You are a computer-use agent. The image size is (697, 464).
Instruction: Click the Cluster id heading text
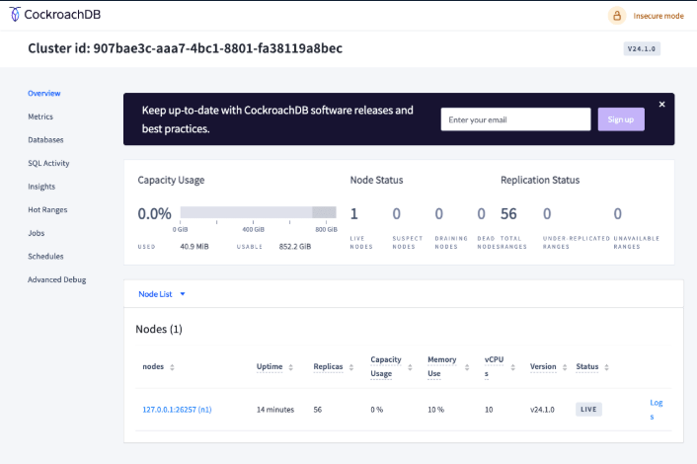pos(185,48)
